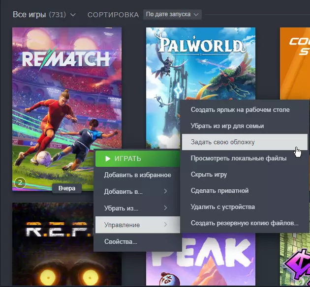Image resolution: width=310 pixels, height=287 pixels.
Task: Choose Задать свою обложку option
Action: [245, 142]
